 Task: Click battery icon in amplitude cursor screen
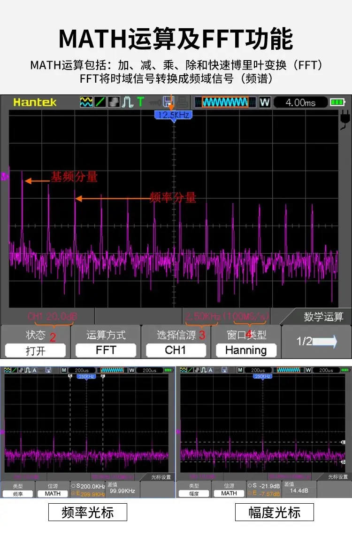coord(345,370)
